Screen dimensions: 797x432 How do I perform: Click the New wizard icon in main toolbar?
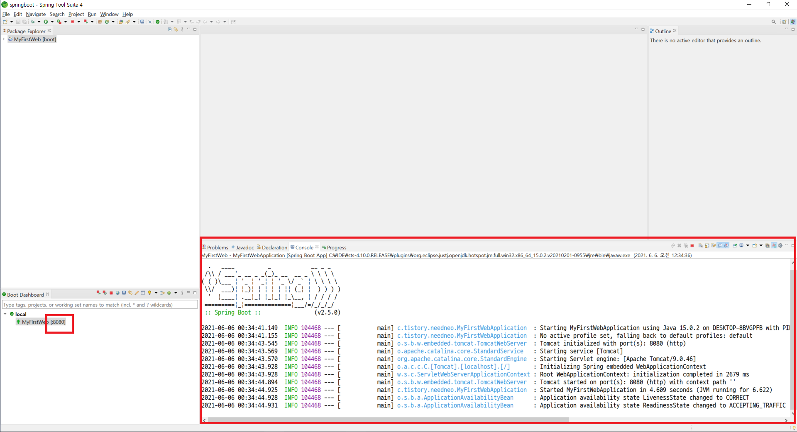coord(5,22)
